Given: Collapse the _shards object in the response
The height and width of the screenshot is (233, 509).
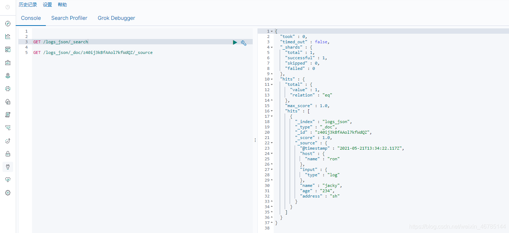Looking at the screenshot, I should click(x=272, y=47).
